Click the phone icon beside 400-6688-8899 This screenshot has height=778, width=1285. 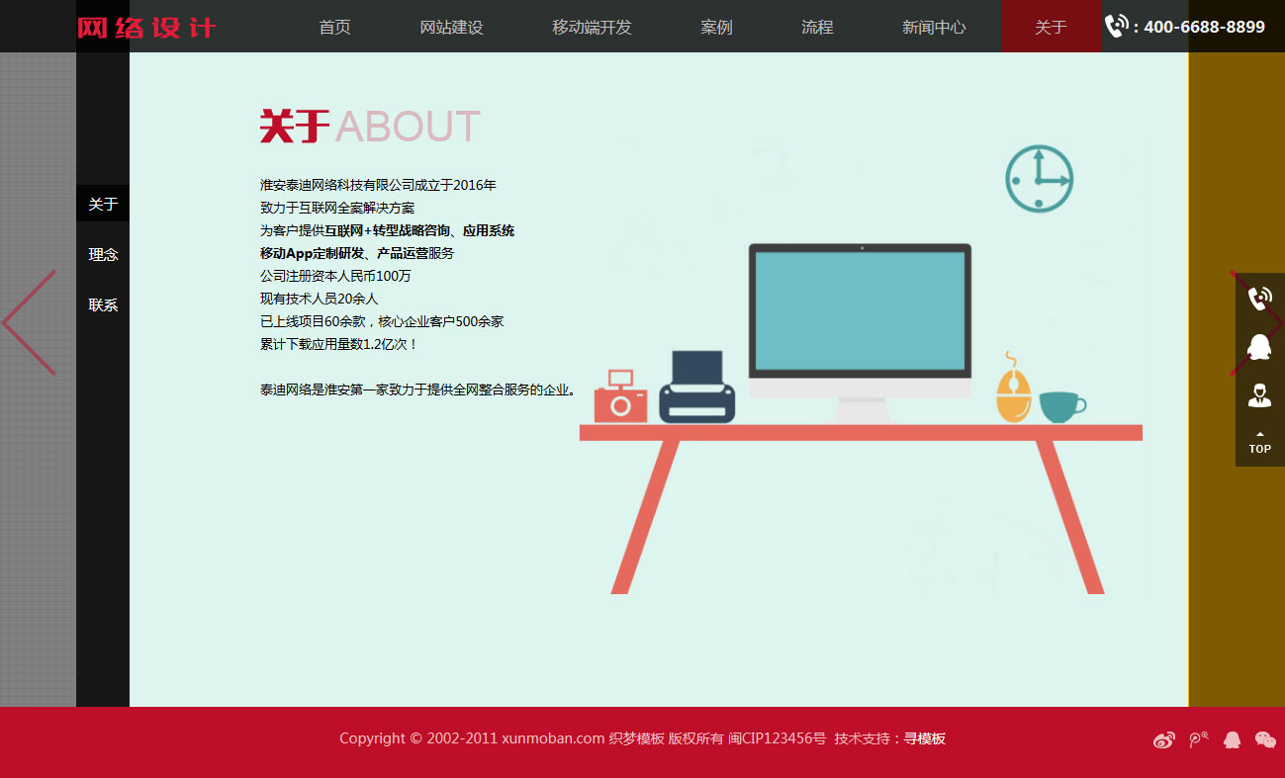tap(1116, 26)
